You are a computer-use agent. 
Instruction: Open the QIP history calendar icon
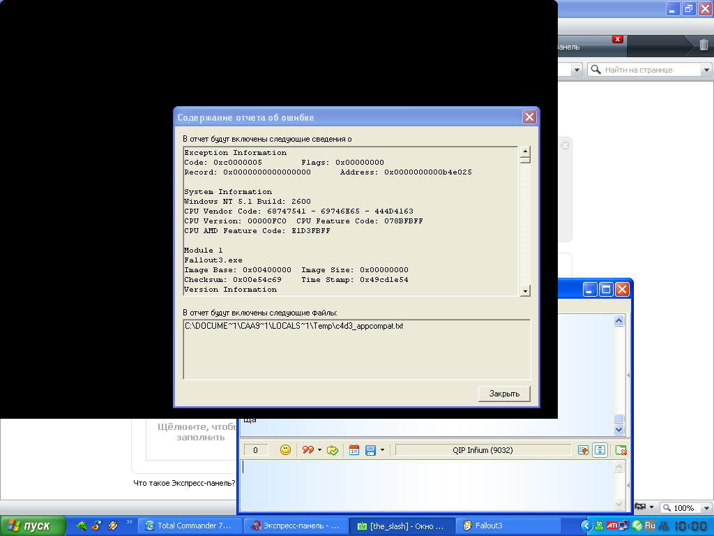(x=354, y=450)
